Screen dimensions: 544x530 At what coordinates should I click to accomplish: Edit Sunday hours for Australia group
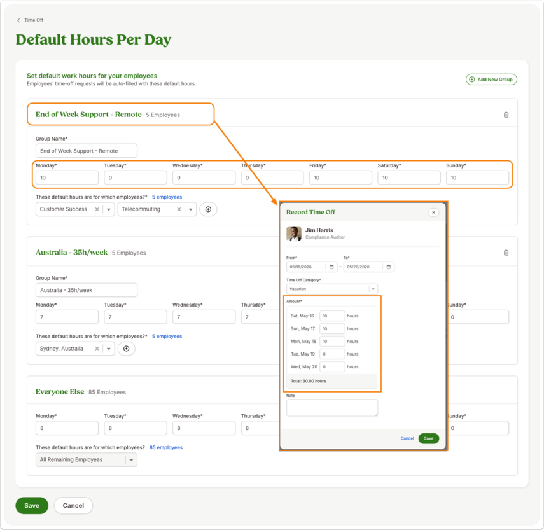(x=478, y=317)
